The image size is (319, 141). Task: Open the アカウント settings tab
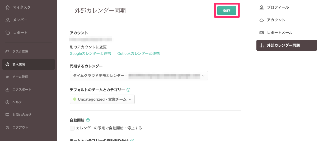[276, 20]
